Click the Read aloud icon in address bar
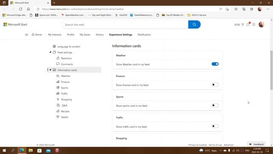 point(221,9)
